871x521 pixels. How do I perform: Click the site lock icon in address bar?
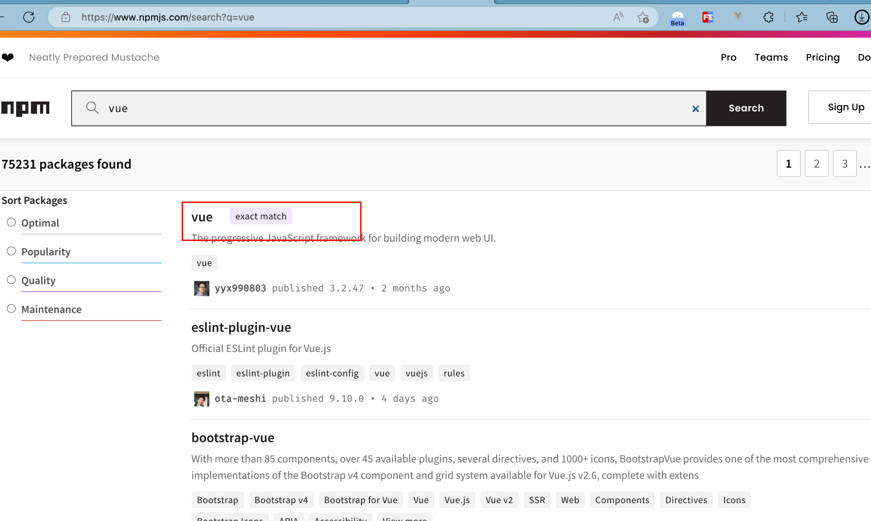[66, 17]
